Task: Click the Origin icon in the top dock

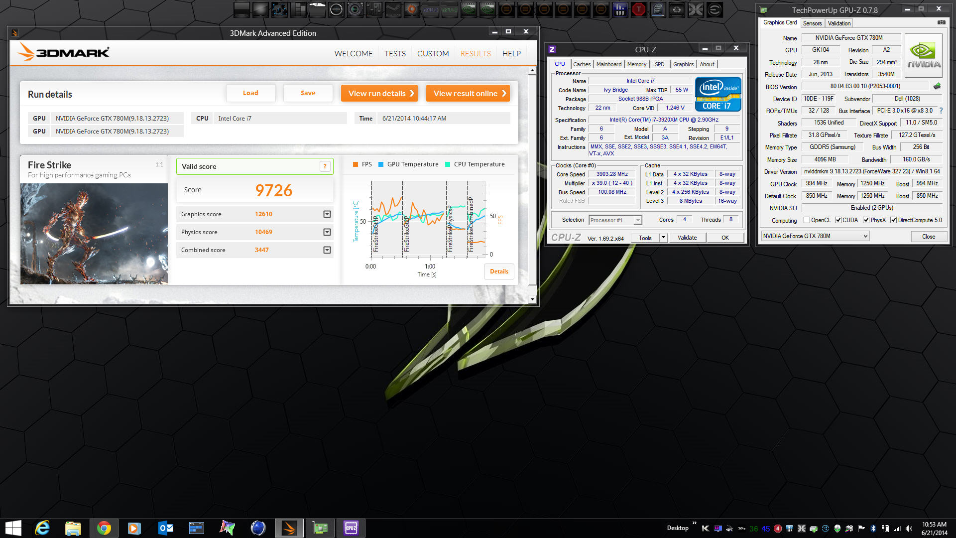Action: click(412, 9)
